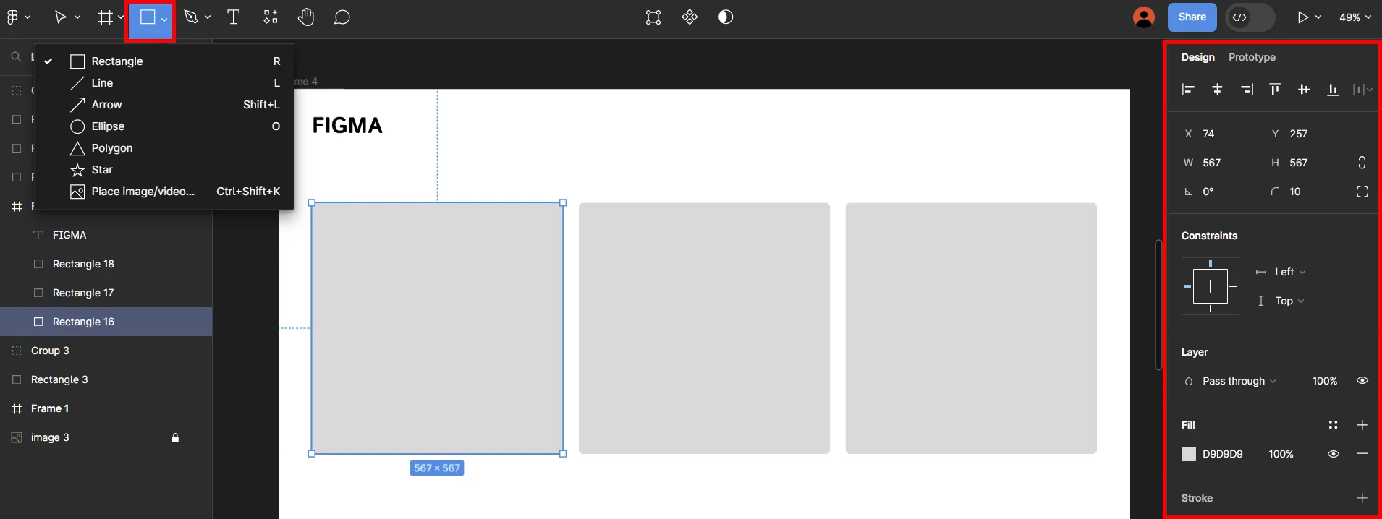
Task: Click Align vertical centers icon
Action: 1304,90
